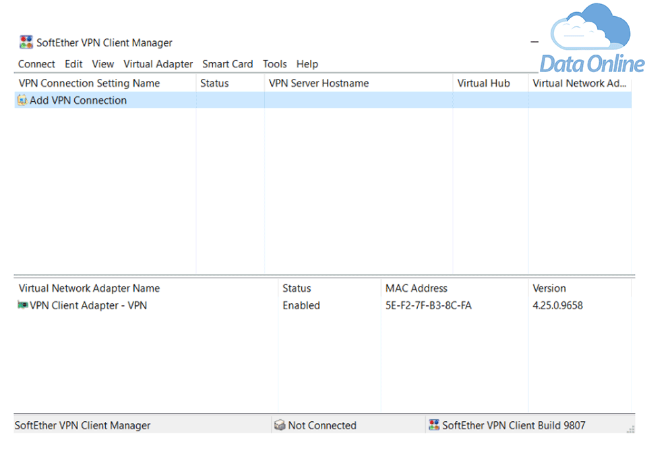Viewport: 647px width, 465px height.
Task: Sort by Virtual Network Ad... column header
Action: [580, 84]
